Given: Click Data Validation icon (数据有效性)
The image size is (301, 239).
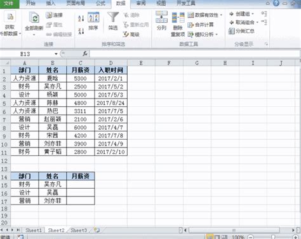Looking at the screenshot, I should click(x=191, y=15).
